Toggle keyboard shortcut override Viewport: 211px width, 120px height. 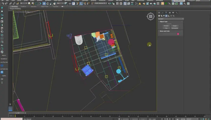click(x=73, y=3)
